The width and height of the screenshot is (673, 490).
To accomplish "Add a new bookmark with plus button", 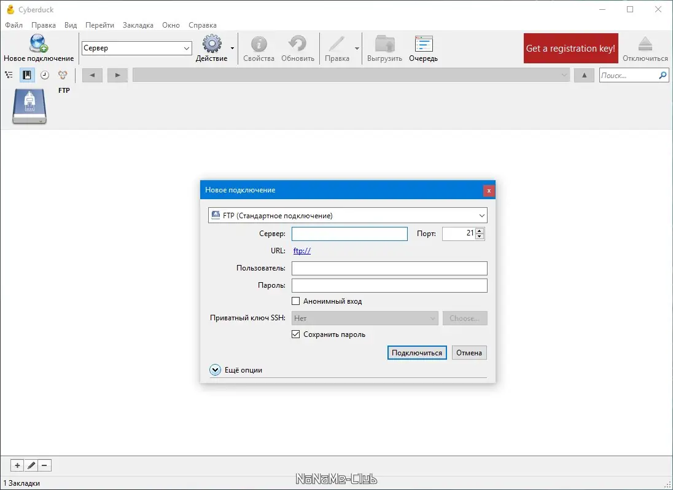I will 17,465.
